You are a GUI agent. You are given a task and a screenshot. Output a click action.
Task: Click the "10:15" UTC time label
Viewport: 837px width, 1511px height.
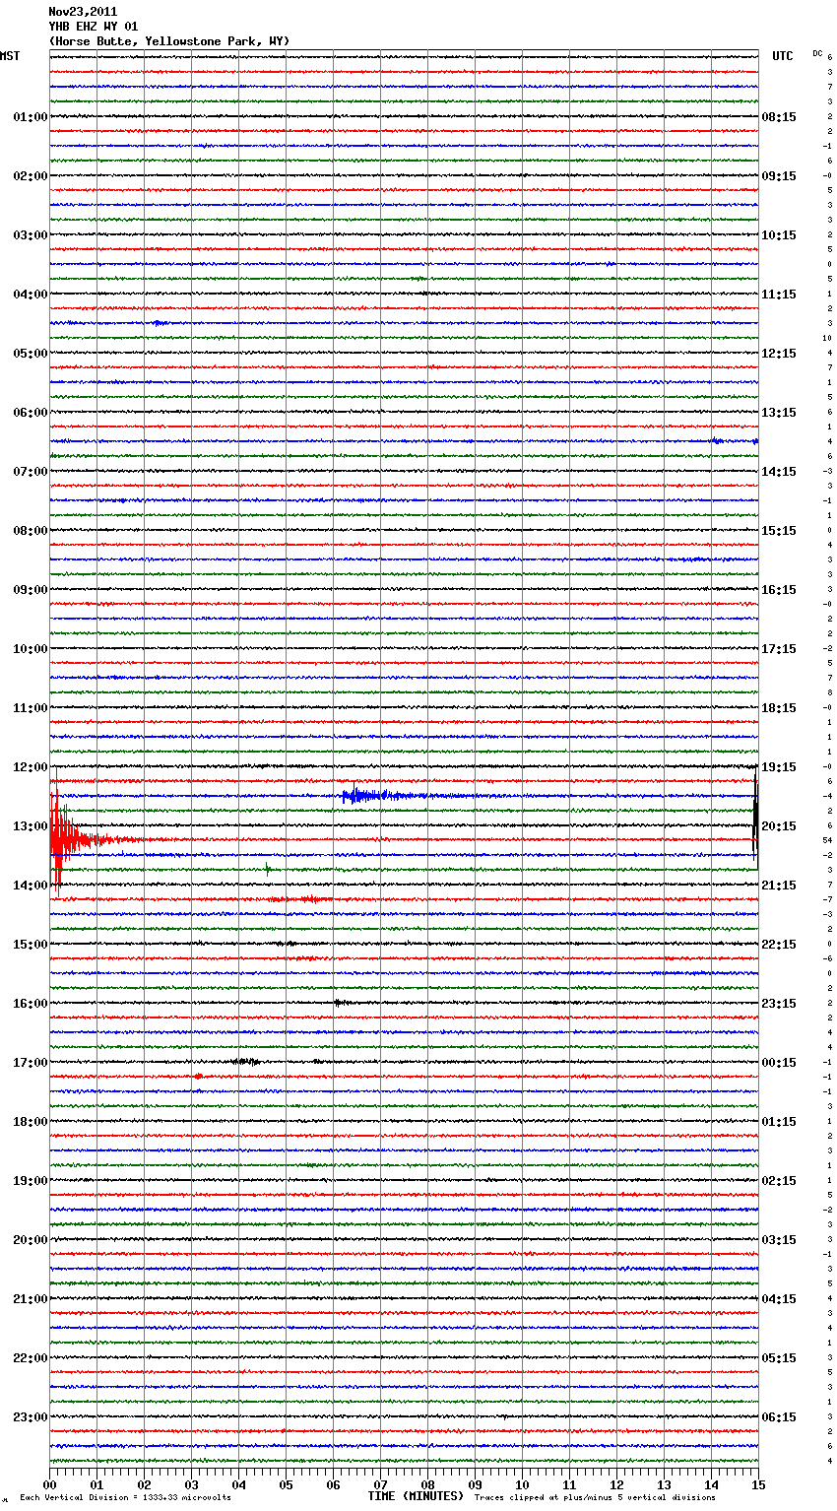tap(779, 235)
